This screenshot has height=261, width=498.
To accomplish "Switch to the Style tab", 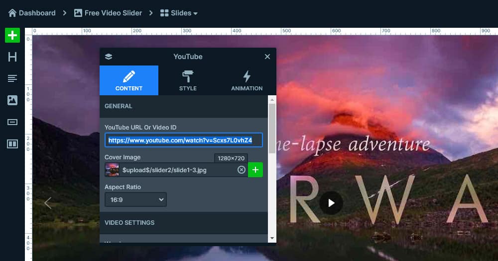I will [188, 80].
